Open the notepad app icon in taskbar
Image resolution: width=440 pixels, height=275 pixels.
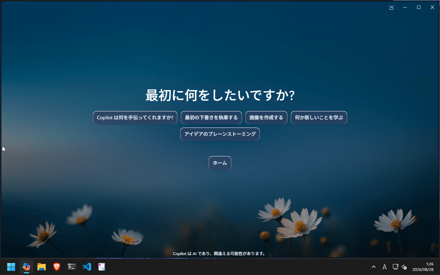pos(102,267)
